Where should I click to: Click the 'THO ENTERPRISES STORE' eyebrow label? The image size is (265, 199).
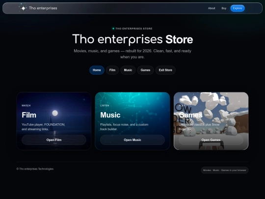(x=134, y=28)
